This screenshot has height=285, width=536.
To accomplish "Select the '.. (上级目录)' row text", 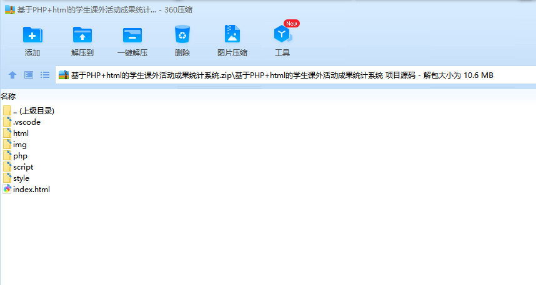I will (34, 110).
